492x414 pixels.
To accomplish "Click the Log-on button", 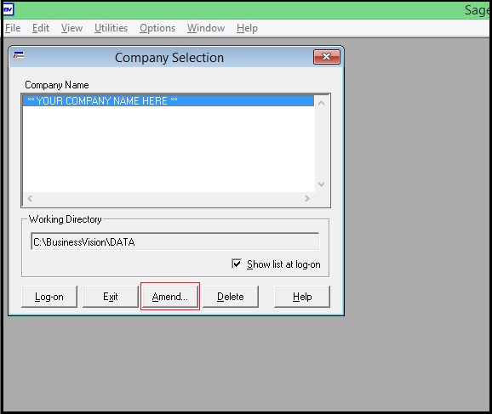I will [x=49, y=297].
